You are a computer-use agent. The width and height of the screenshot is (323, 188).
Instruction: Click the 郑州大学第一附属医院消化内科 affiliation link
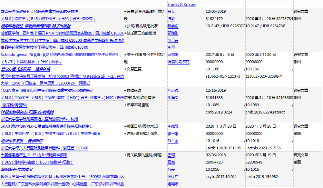click(62, 177)
